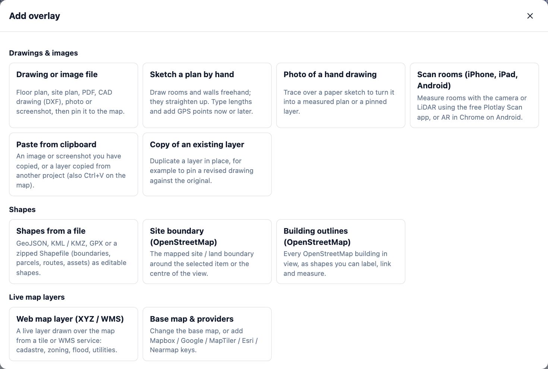The image size is (548, 369).
Task: Pick Scan rooms (iPhone, iPad, Android)
Action: (x=474, y=95)
